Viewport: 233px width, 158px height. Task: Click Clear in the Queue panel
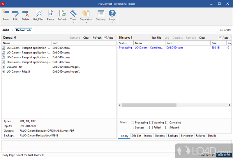(x=86, y=38)
